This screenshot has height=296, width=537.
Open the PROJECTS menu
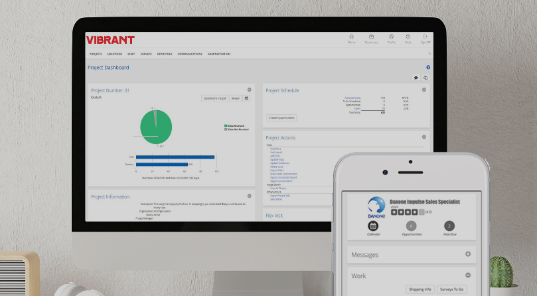[96, 54]
